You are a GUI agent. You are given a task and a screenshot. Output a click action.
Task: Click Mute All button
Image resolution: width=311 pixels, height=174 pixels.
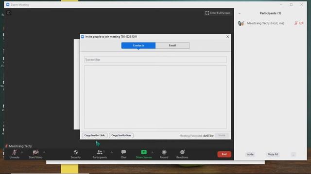tap(273, 154)
